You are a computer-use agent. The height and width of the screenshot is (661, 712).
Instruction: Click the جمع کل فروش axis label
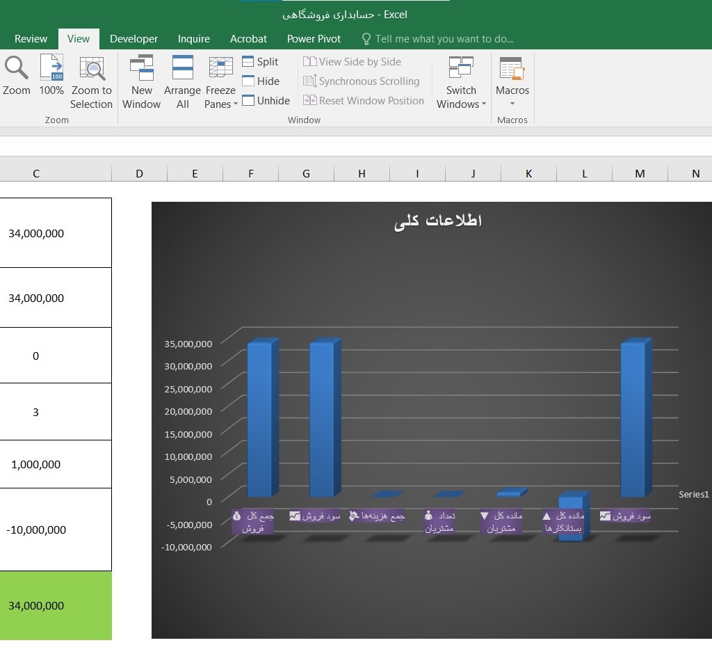pyautogui.click(x=253, y=522)
